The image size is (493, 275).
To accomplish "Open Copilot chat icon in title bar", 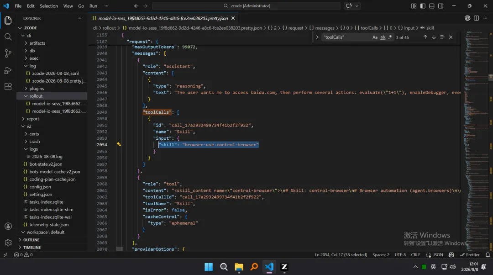I will (349, 6).
